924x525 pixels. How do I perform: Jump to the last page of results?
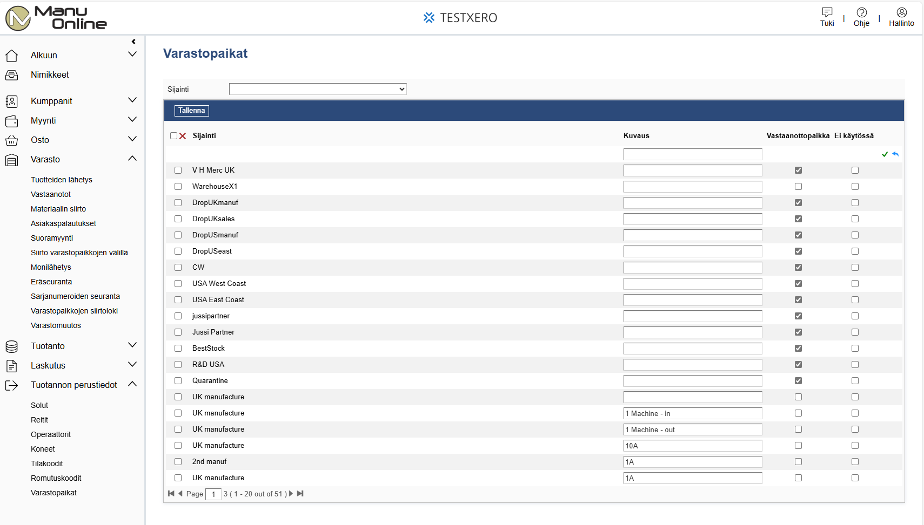pyautogui.click(x=300, y=494)
